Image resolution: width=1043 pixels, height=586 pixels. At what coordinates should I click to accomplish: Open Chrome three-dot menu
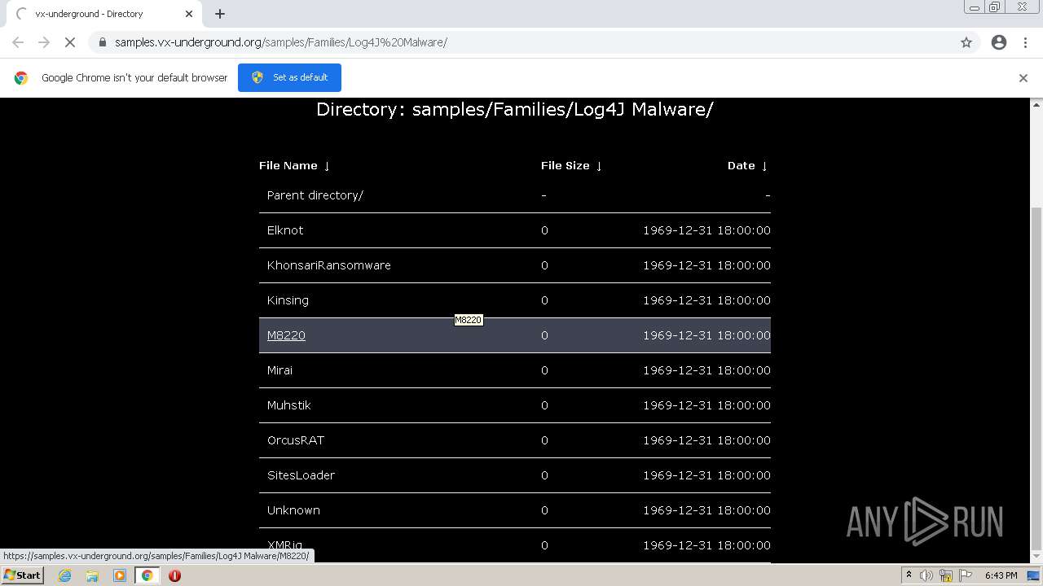point(1025,42)
